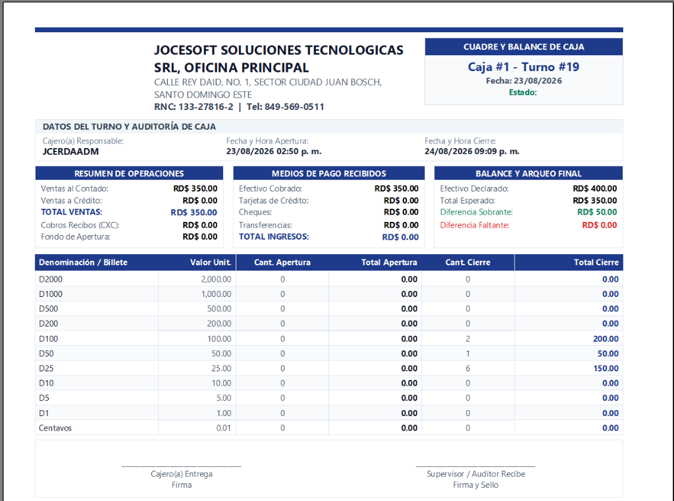This screenshot has width=674, height=501.
Task: Click the BALANCE Y ARQUEO FINAL header
Action: click(x=529, y=173)
